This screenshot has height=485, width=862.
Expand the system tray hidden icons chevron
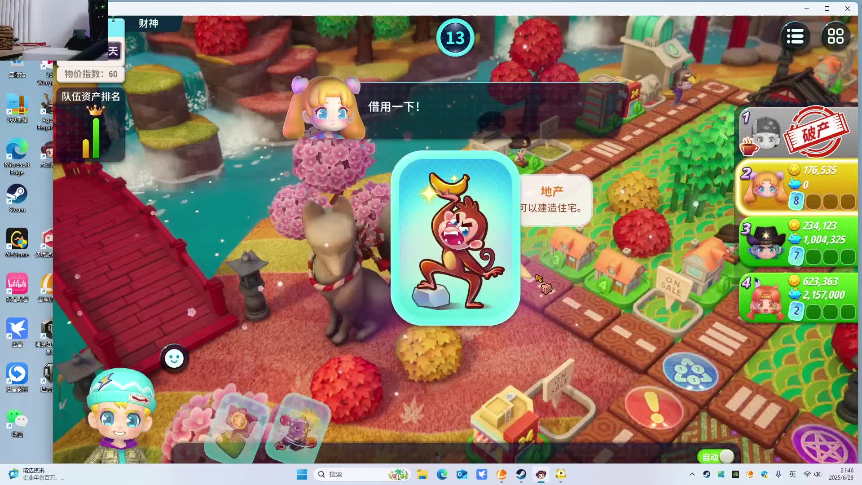(692, 474)
